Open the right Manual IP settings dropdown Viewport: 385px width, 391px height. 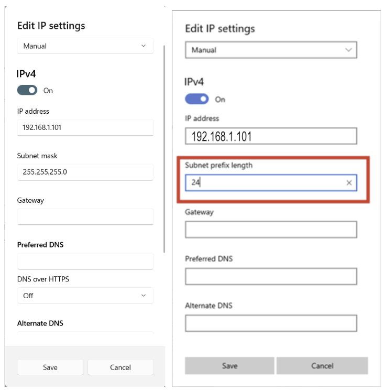tap(271, 50)
